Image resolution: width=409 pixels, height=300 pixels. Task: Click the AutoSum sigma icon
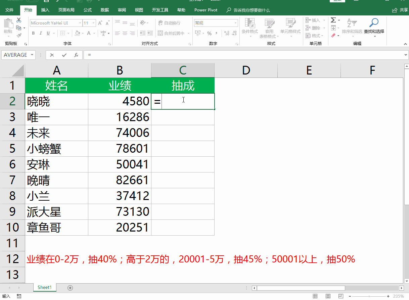(333, 20)
